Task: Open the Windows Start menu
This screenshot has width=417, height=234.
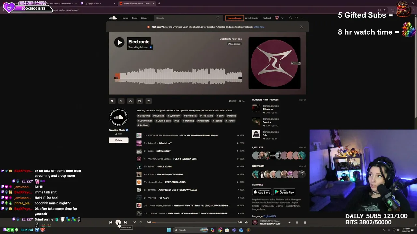Action: point(169,230)
